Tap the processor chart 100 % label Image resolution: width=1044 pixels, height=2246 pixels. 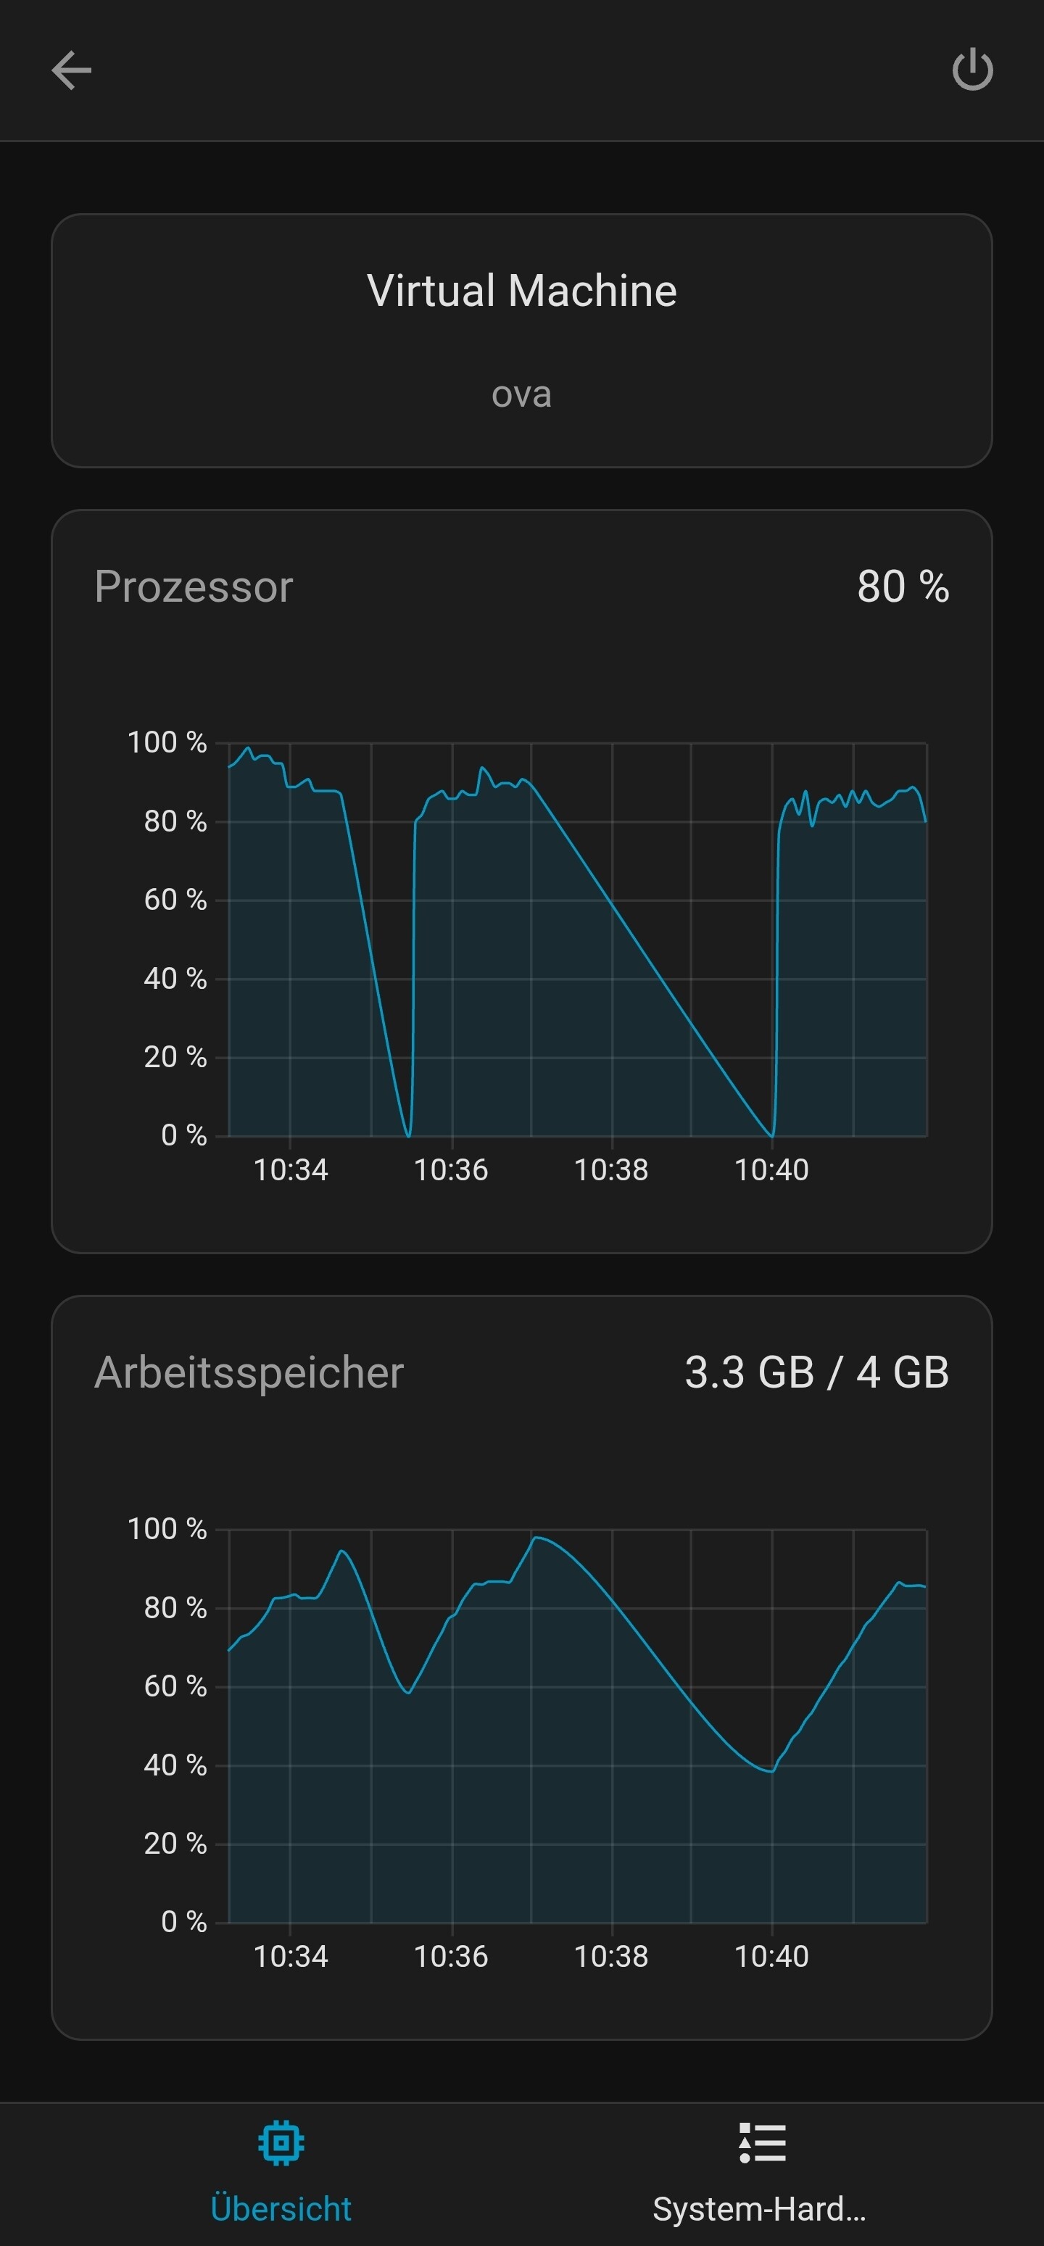pyautogui.click(x=167, y=742)
